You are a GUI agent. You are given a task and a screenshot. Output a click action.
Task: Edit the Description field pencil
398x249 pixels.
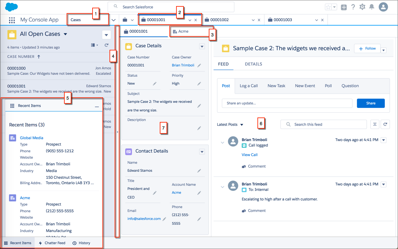click(199, 128)
